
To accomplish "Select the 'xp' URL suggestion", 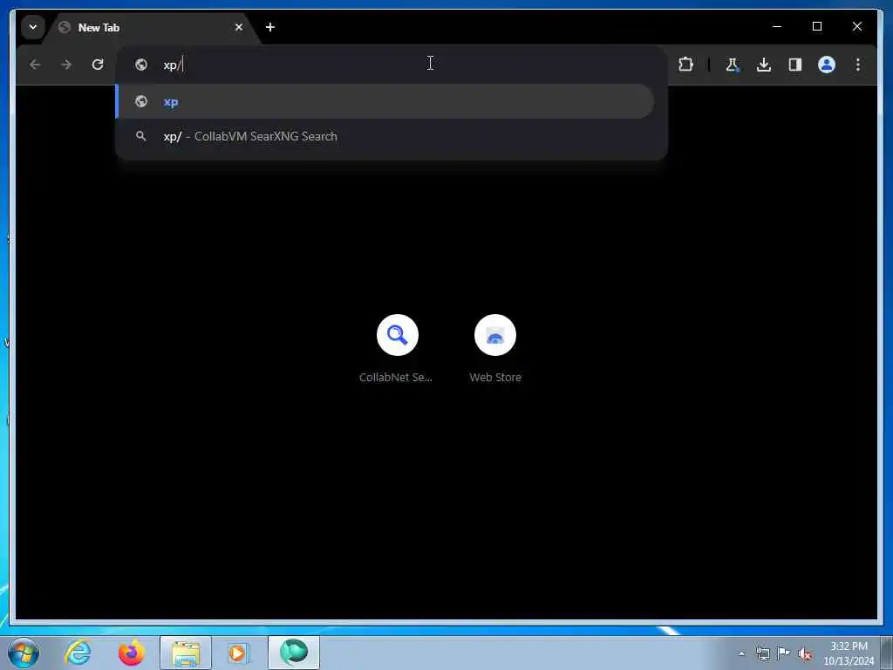I will pyautogui.click(x=385, y=101).
